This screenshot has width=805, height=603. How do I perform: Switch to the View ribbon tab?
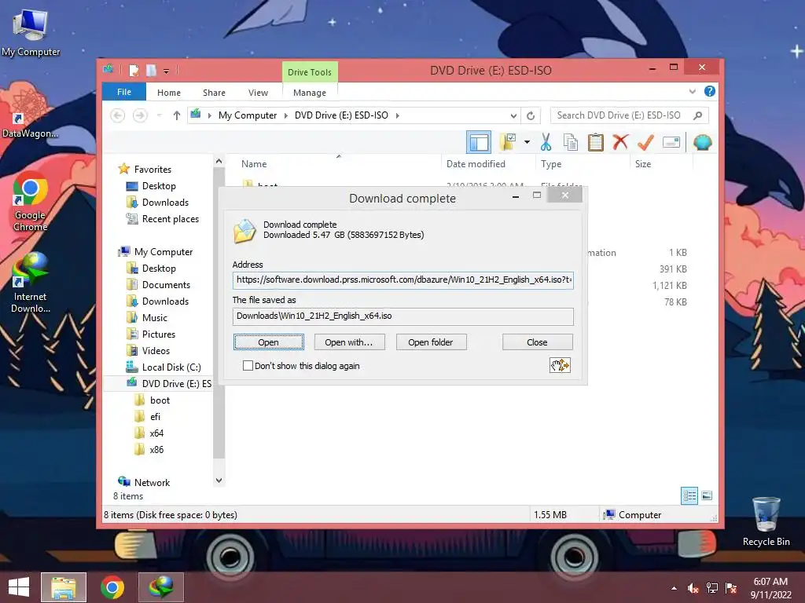258,93
